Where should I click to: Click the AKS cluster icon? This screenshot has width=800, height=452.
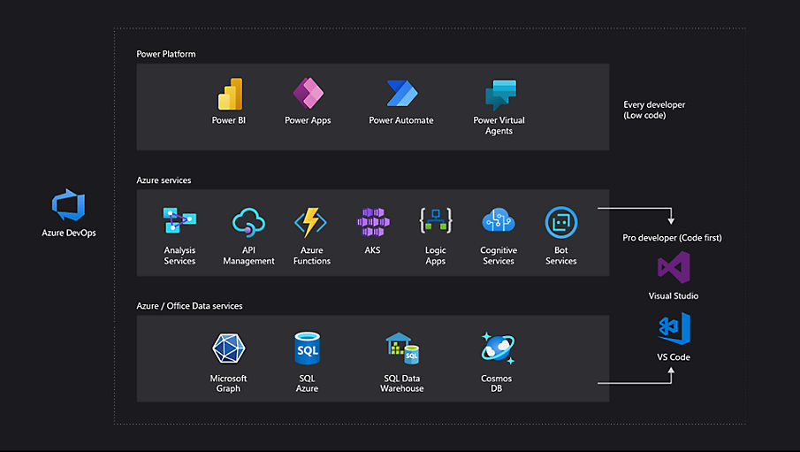tap(372, 222)
